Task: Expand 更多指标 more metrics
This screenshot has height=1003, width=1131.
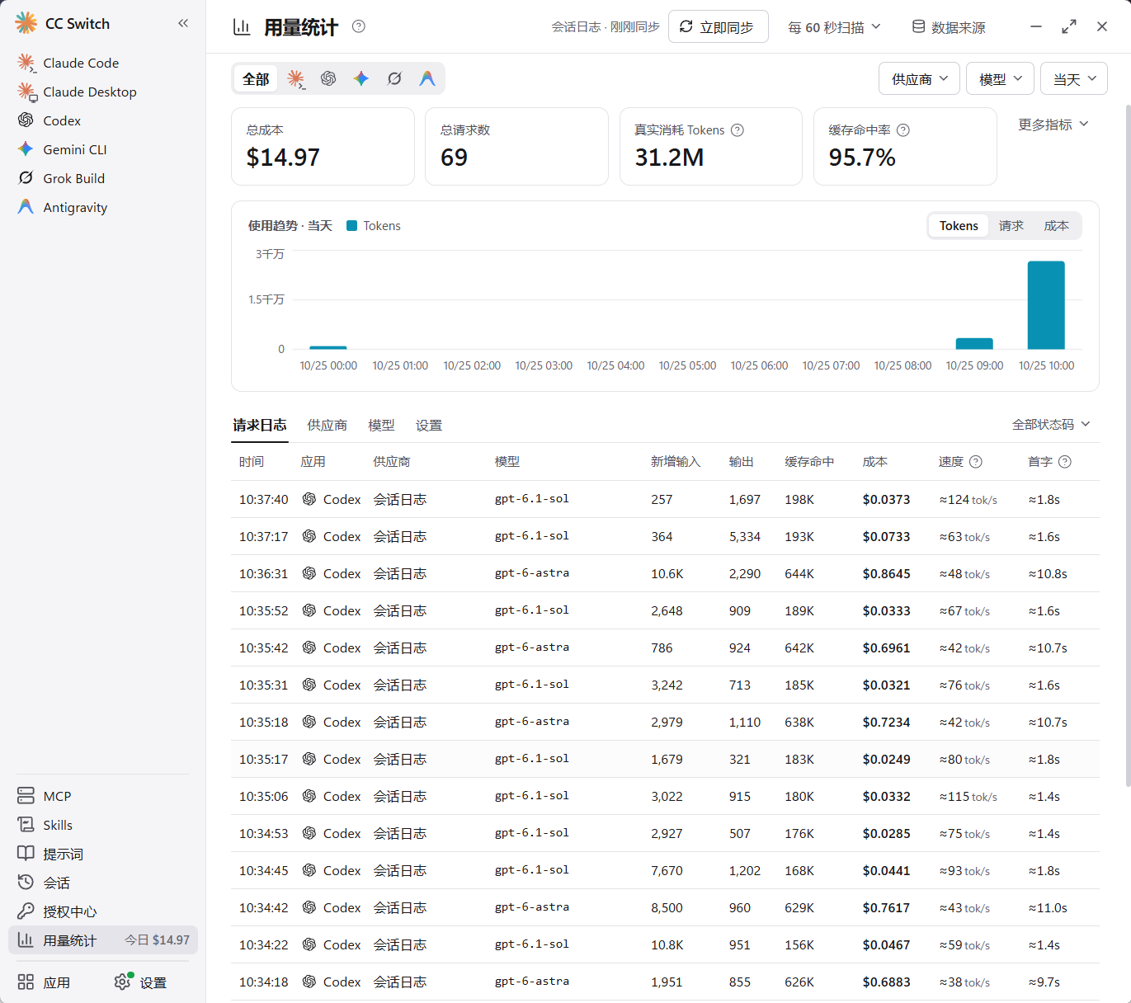Action: coord(1053,125)
